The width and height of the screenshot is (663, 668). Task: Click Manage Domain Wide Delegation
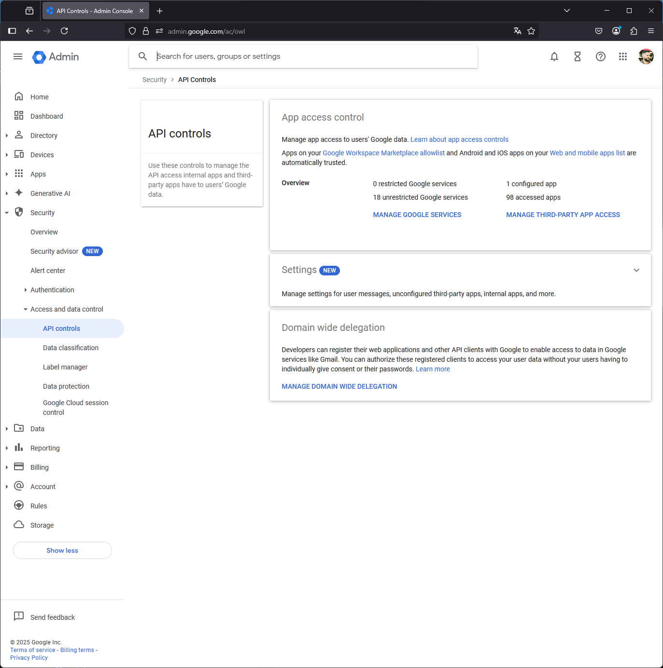click(339, 386)
